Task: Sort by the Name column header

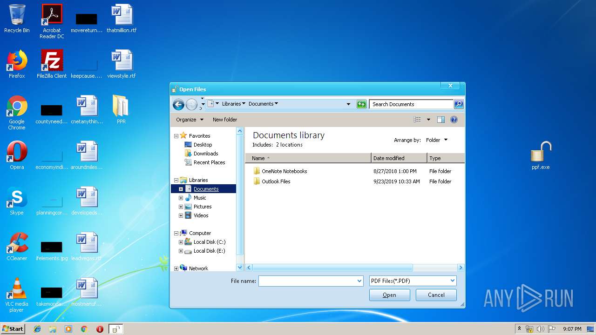Action: pos(308,158)
